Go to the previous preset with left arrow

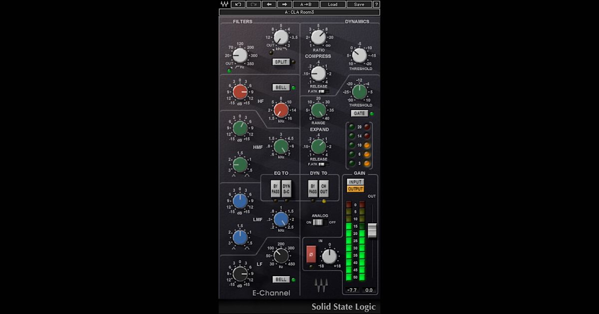(x=269, y=4)
